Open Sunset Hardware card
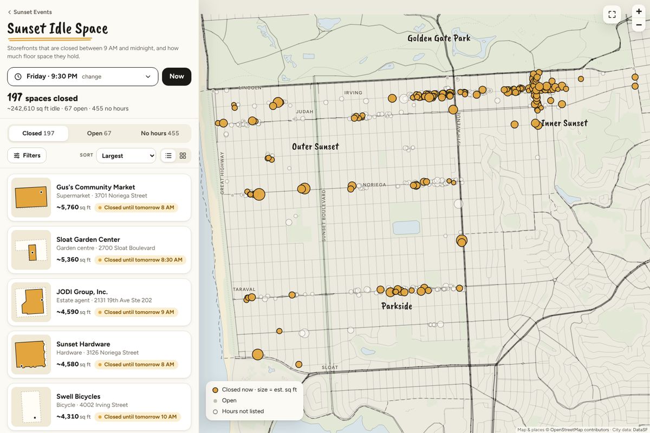 (x=99, y=355)
